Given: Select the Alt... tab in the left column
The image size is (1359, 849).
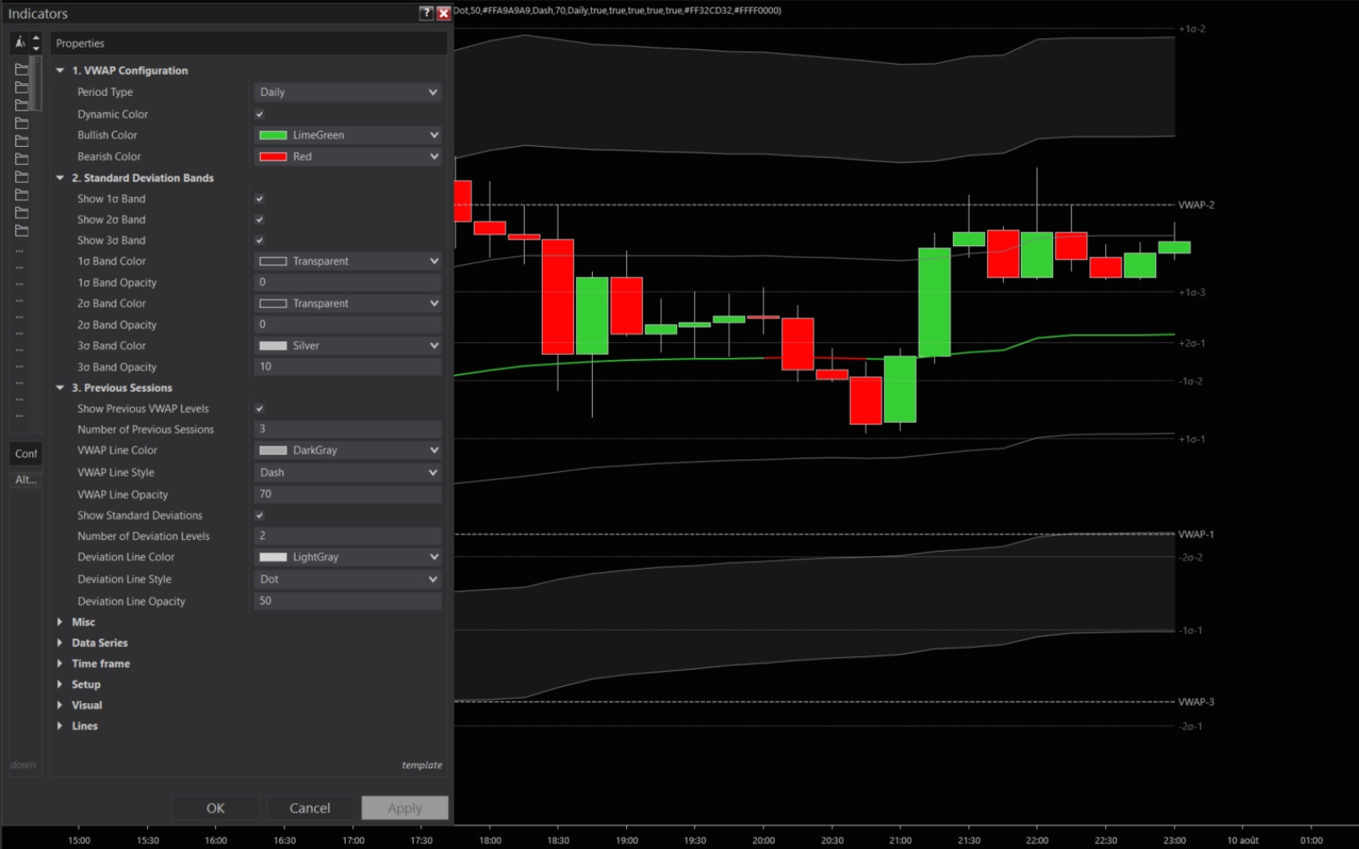Looking at the screenshot, I should pyautogui.click(x=25, y=480).
